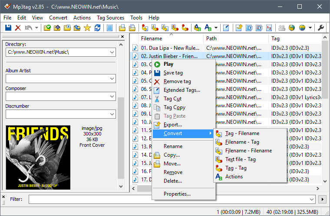Screen dimensions: 330x216
Task: Open the Edit menu
Action: [x=22, y=18]
